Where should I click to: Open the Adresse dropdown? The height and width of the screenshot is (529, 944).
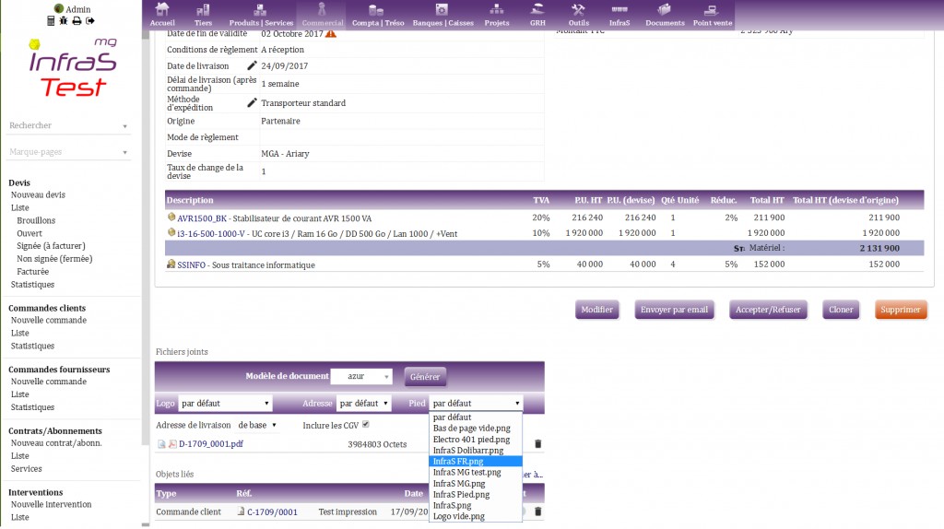point(363,404)
